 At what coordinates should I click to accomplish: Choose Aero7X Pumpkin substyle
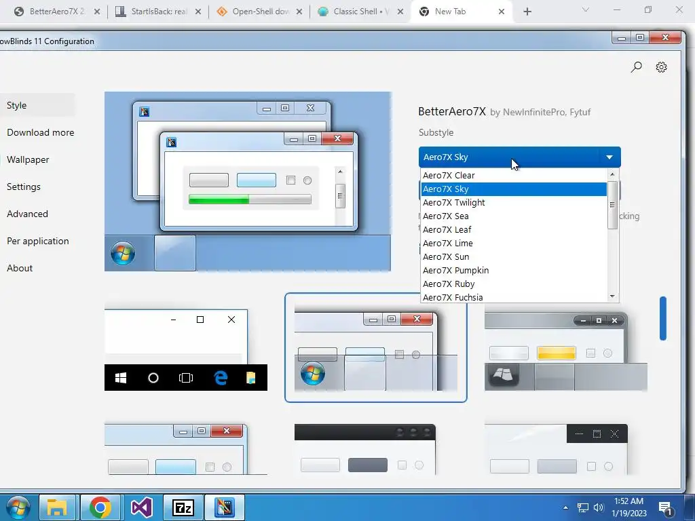pos(513,270)
